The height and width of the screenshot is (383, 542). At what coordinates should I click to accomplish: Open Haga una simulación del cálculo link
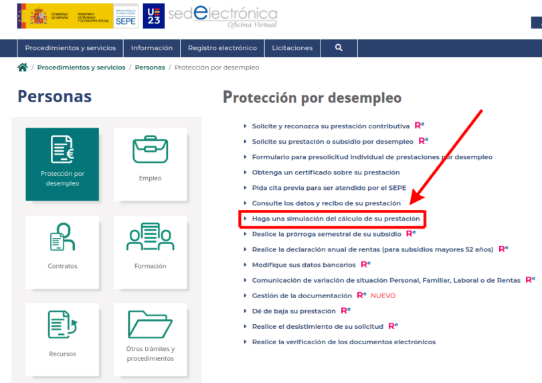coord(336,219)
